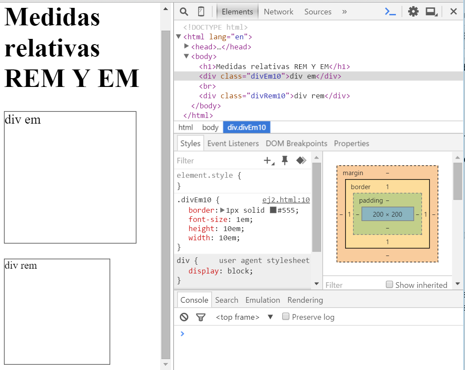The image size is (465, 370).
Task: Open the Event Listeners tab
Action: (232, 143)
